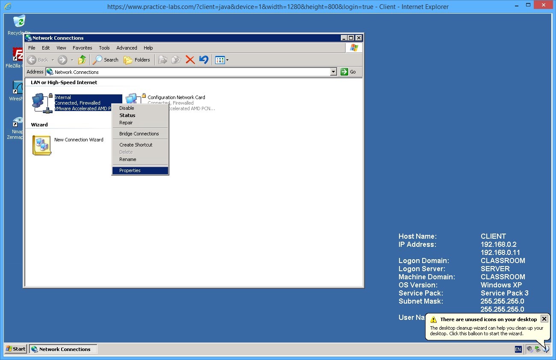This screenshot has height=360, width=556.
Task: Open the Search pane from toolbar
Action: point(106,60)
